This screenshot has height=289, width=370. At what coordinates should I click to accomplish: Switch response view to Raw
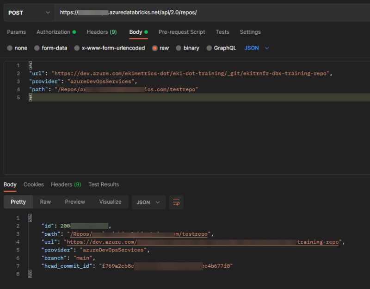[45, 202]
